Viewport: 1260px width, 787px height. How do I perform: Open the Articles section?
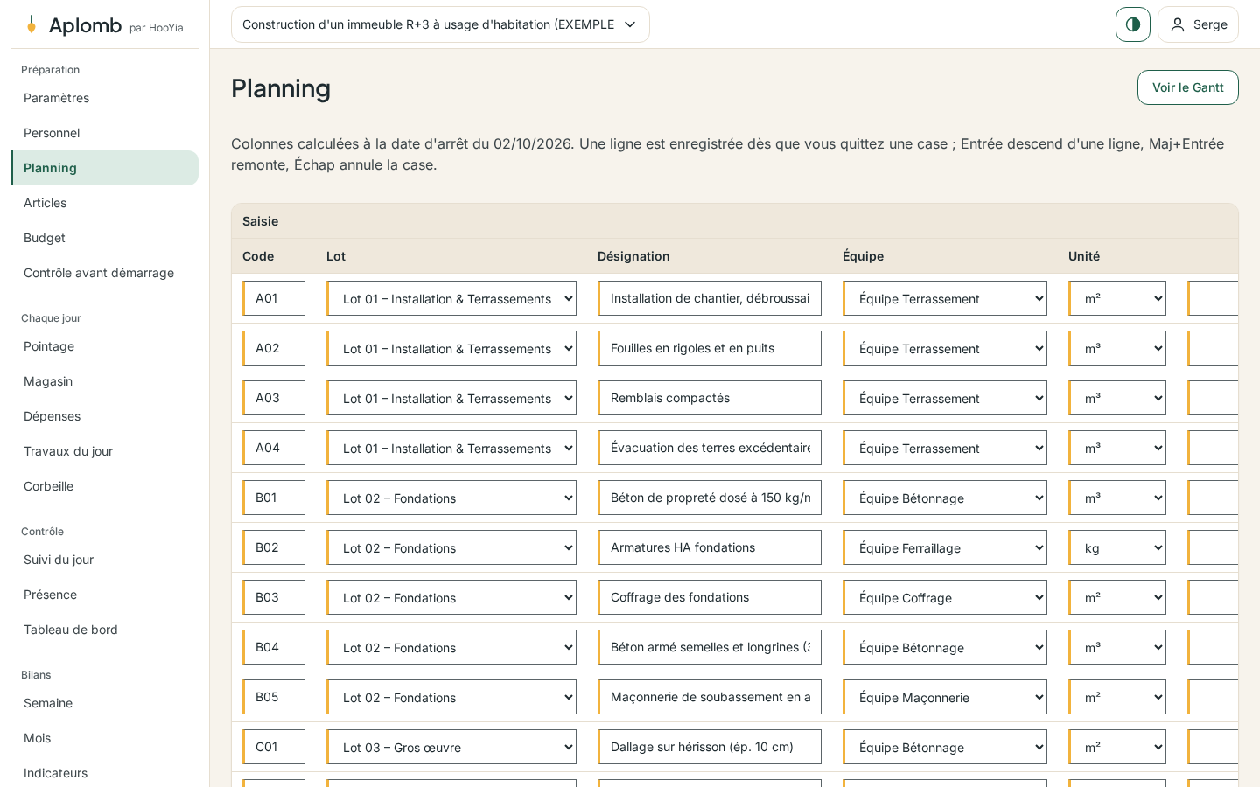(104, 203)
